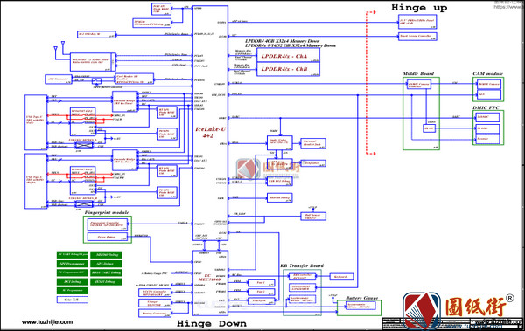Select the Keyboard block near KB Transfer Board
This screenshot has height=331, width=525.
pyautogui.click(x=341, y=277)
